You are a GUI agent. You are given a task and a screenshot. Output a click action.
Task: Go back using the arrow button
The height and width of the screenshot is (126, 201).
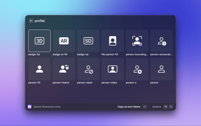tap(31, 21)
